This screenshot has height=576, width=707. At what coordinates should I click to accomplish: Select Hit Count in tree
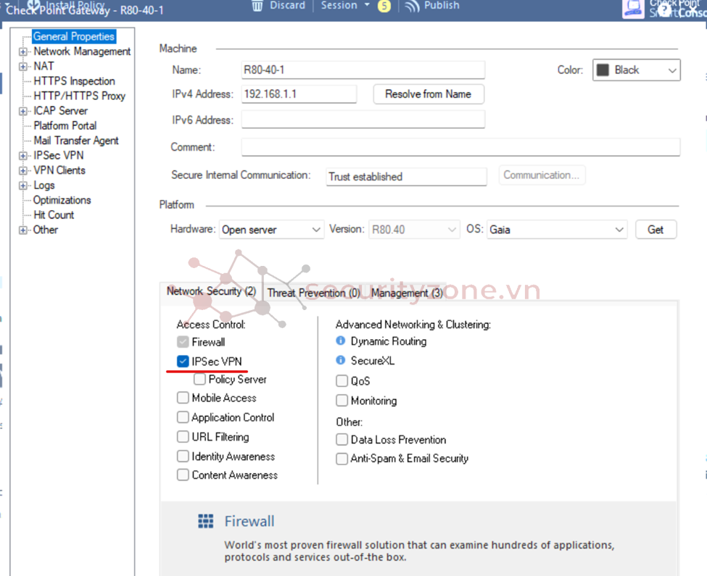click(54, 214)
